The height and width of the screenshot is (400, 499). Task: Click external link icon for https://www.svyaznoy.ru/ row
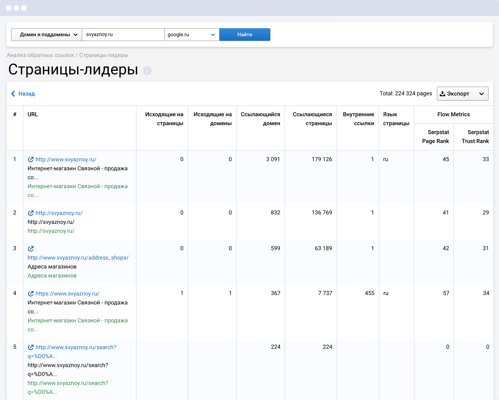tap(31, 294)
